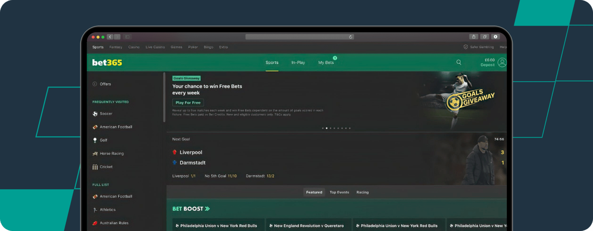Switch to the Racing tab
Image resolution: width=593 pixels, height=231 pixels.
362,192
